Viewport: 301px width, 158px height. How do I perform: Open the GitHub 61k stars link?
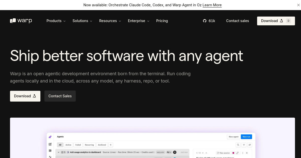point(209,21)
